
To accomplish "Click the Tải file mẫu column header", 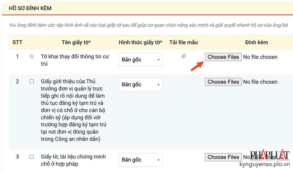I will coord(183,42).
